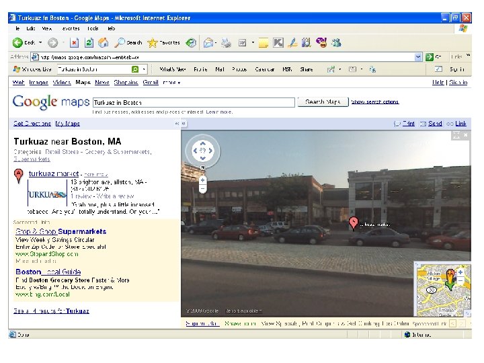Image resolution: width=484 pixels, height=363 pixels.
Task: Rotate street view up with the up arrow
Action: (203, 144)
